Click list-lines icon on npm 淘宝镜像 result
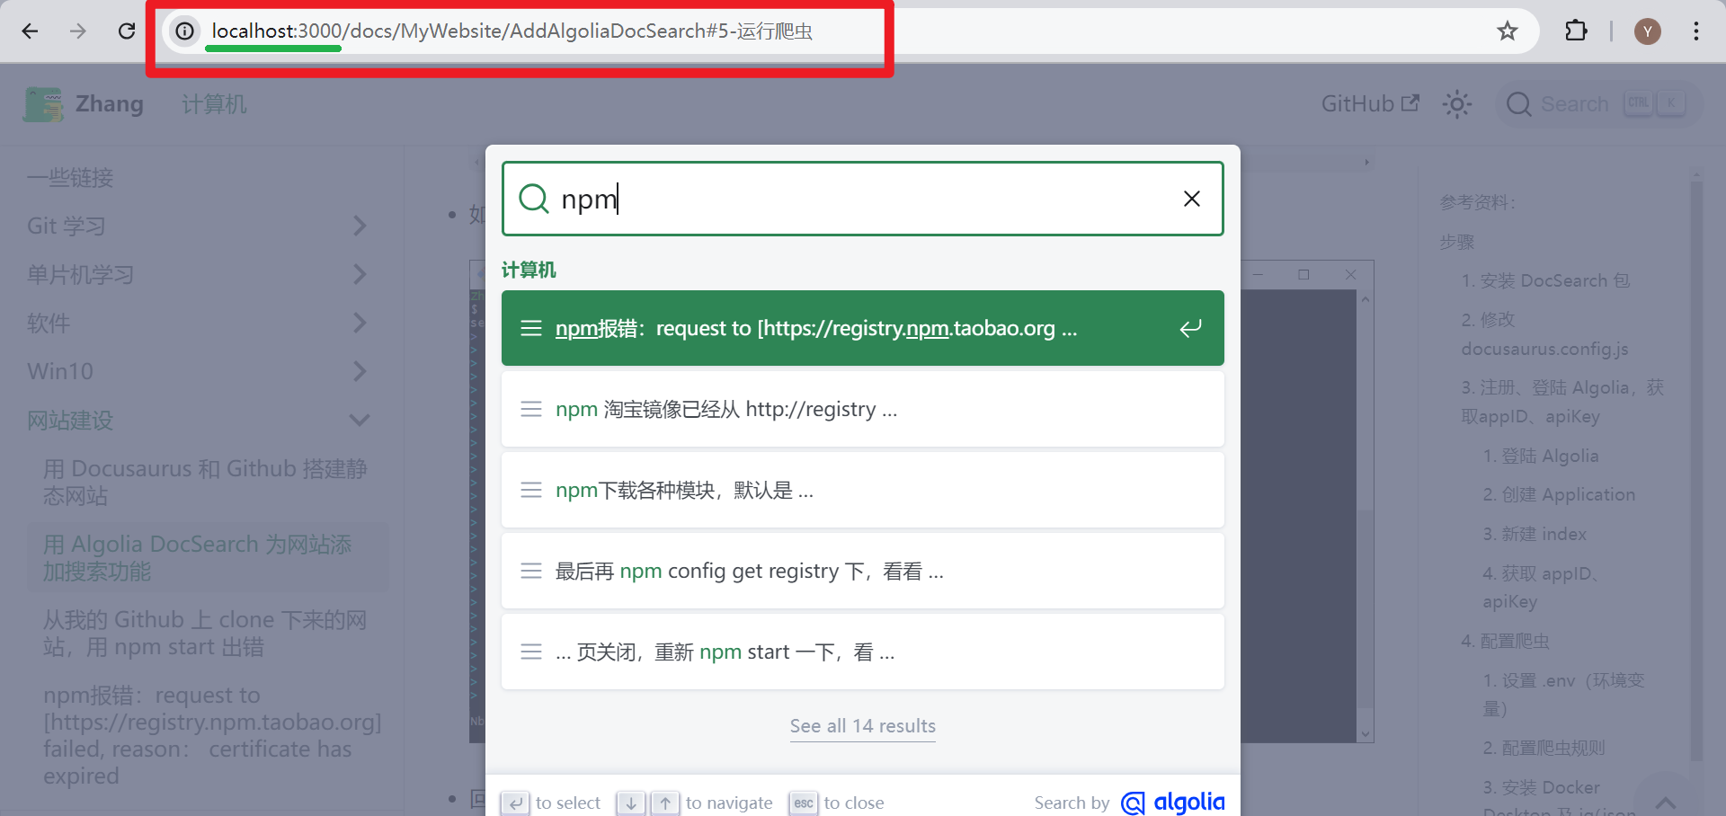Image resolution: width=1726 pixels, height=816 pixels. (x=531, y=409)
